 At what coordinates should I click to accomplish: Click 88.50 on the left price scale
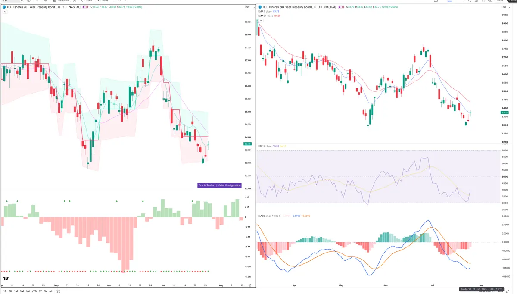[x=248, y=22]
